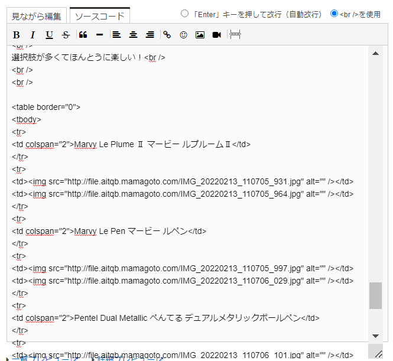Select the <br /> を使用 radio option
This screenshot has width=393, height=361.
pyautogui.click(x=334, y=14)
